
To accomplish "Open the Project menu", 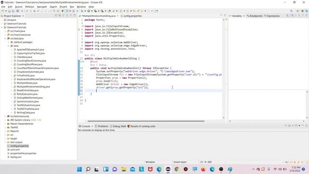I will click(x=63, y=7).
